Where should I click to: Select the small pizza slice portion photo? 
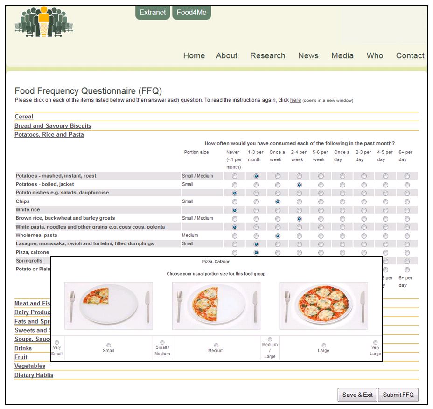tap(108, 305)
